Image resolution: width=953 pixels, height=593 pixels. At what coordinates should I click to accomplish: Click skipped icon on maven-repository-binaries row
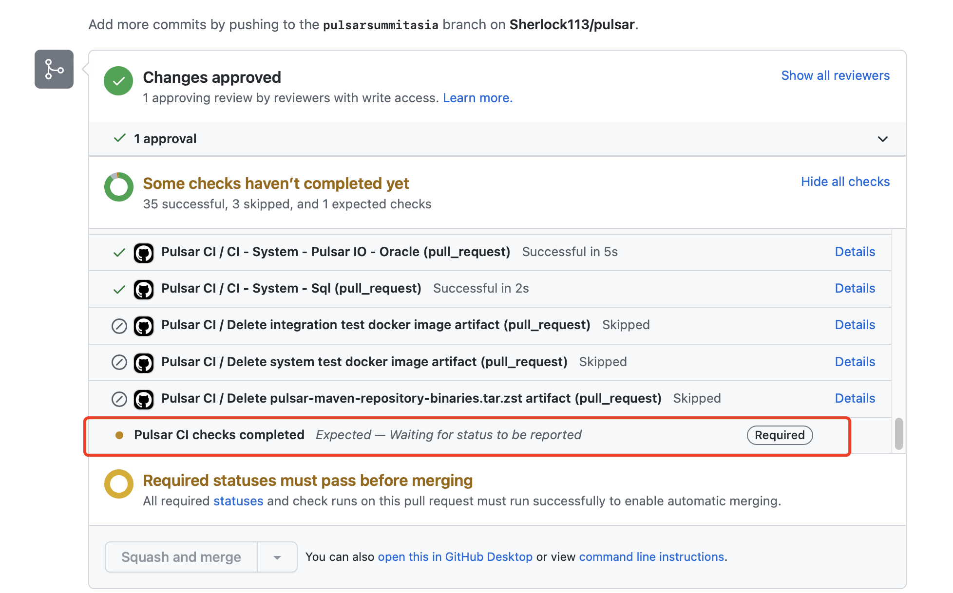[119, 399]
